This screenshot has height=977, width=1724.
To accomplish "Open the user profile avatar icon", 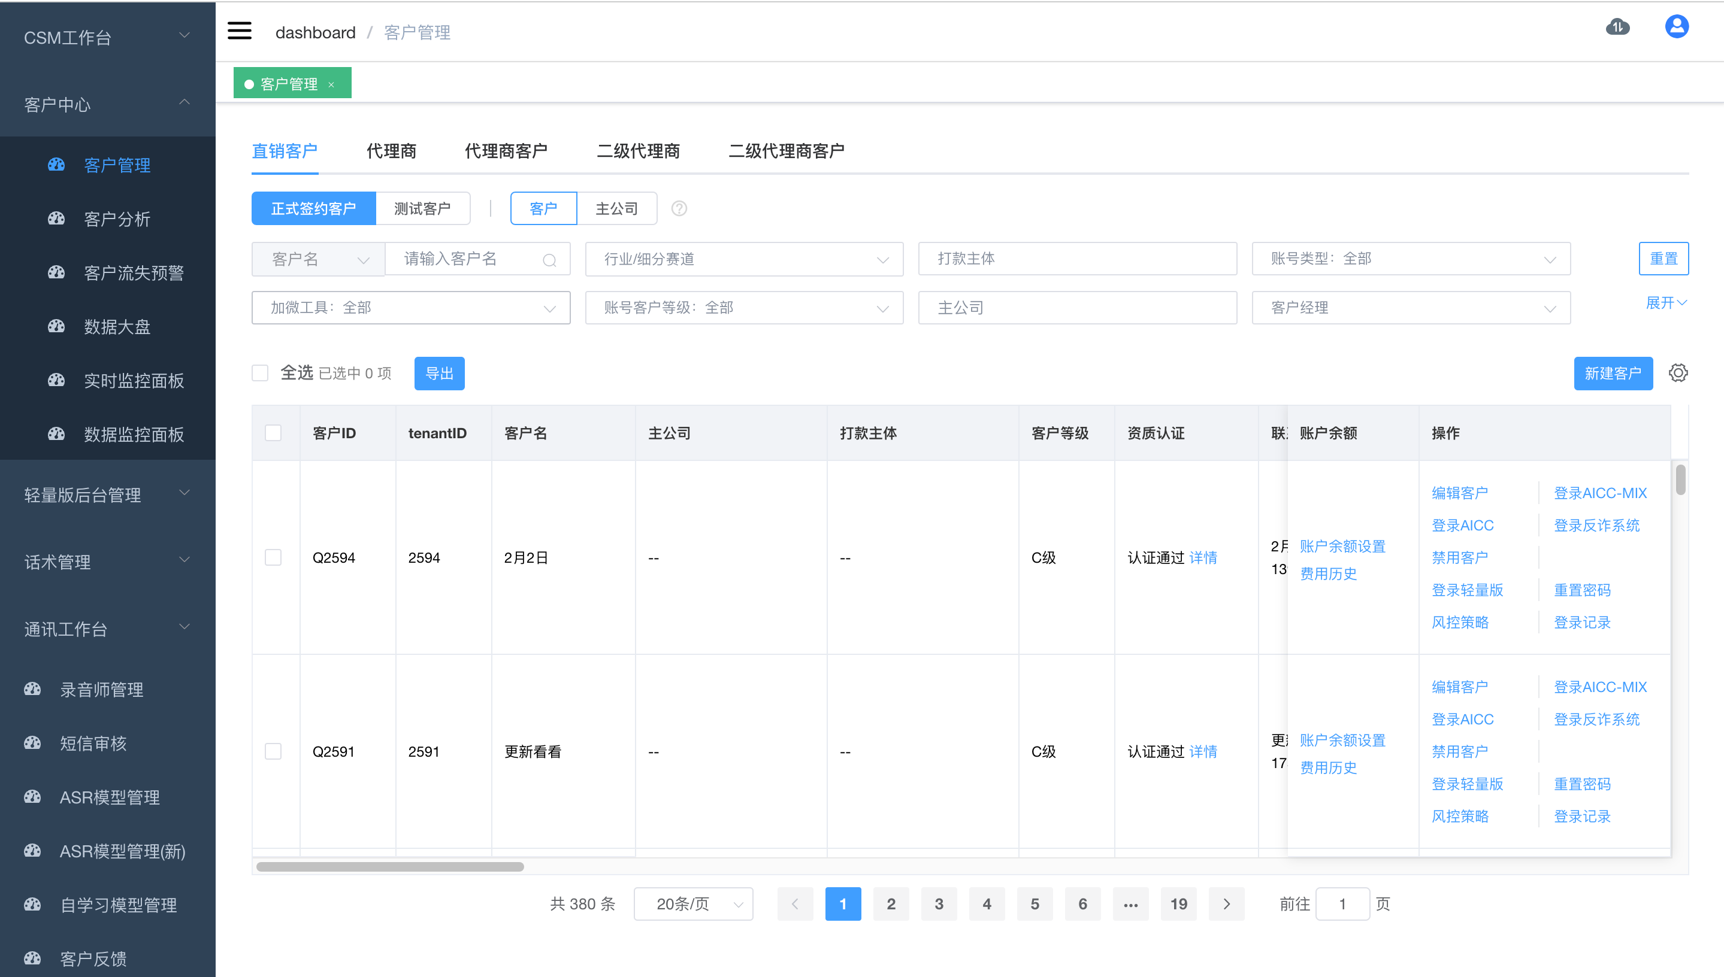I will click(1676, 27).
